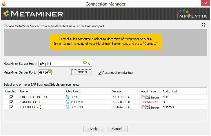Click CMS host text BI4DEV4
This screenshot has width=211, height=136.
(x=77, y=107)
